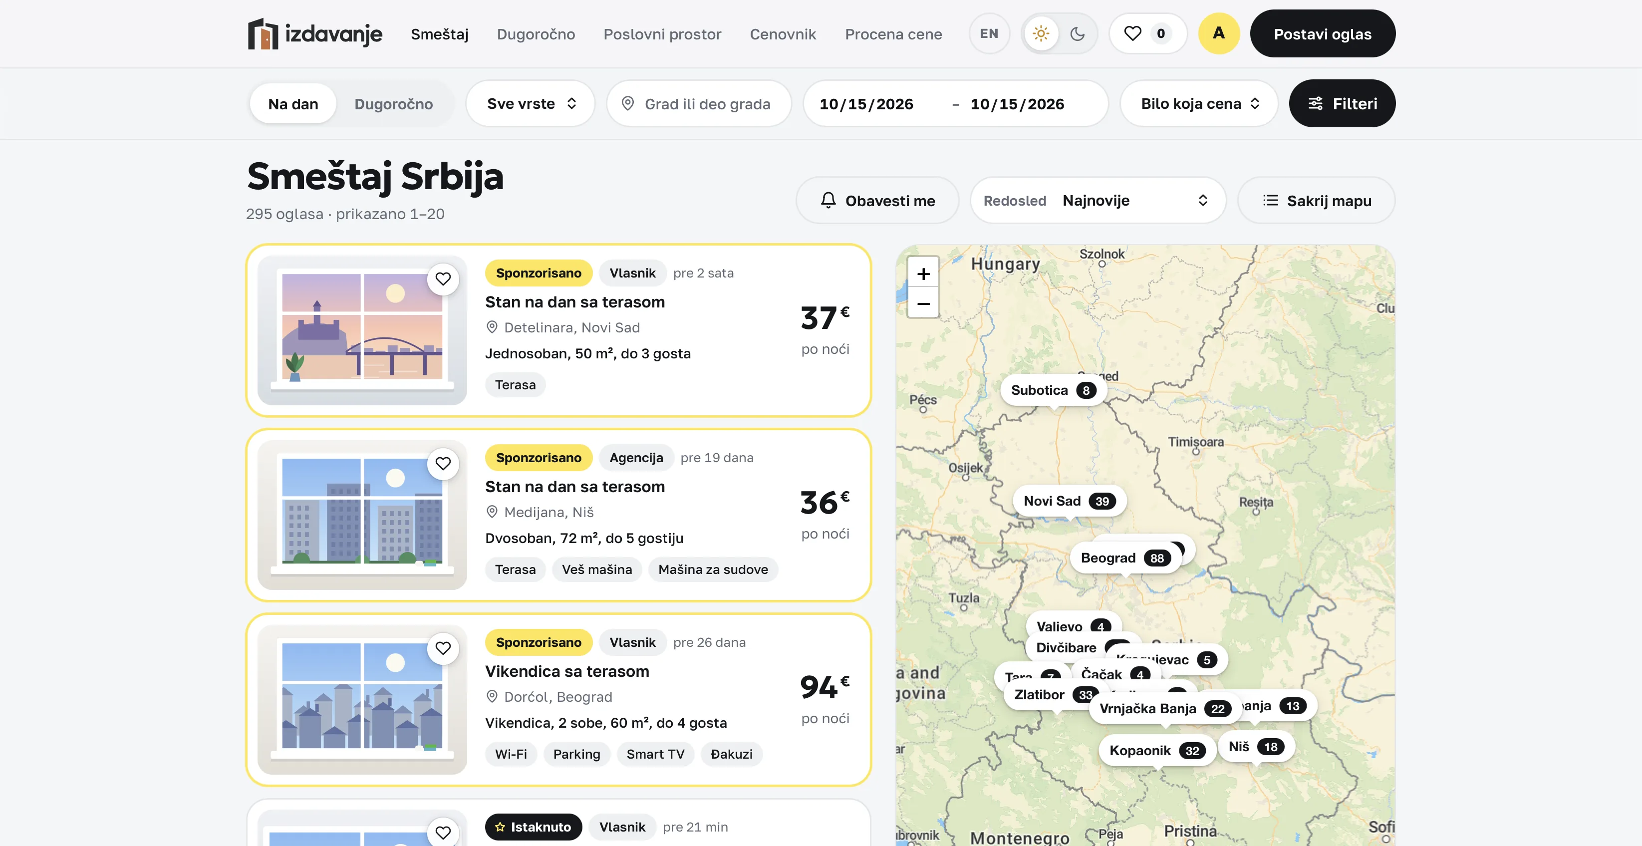
Task: Open thumbnail of Detelinara listing
Action: point(362,330)
